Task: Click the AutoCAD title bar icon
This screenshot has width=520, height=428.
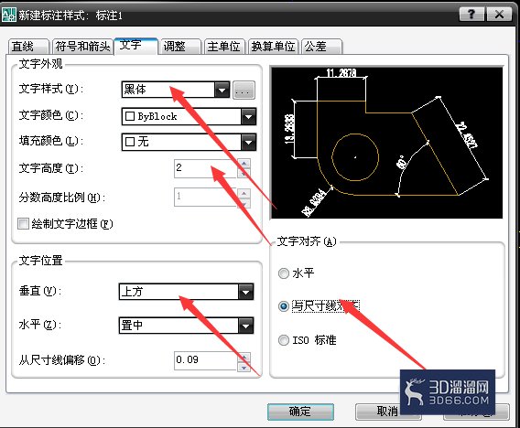Action: coord(9,16)
